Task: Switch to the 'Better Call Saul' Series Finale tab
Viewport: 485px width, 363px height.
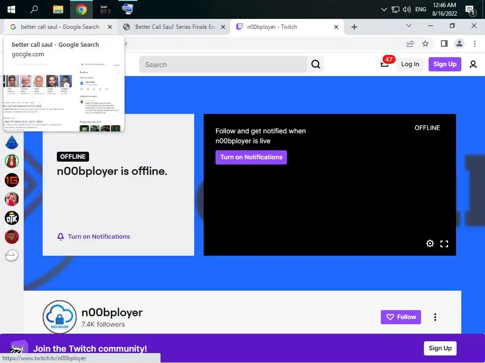Action: pyautogui.click(x=175, y=27)
